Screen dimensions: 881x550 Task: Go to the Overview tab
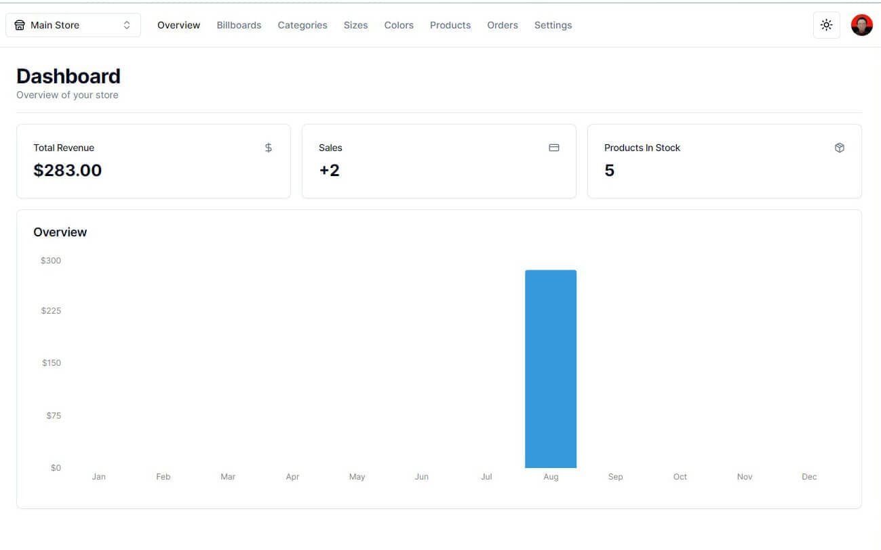(178, 25)
